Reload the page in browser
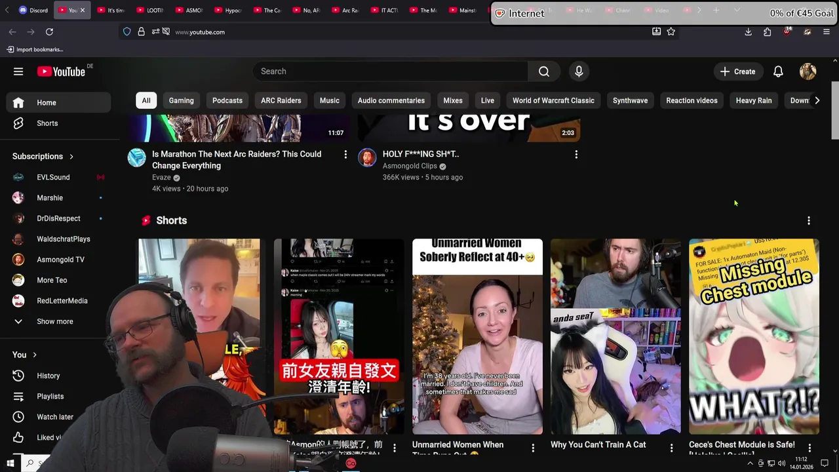The height and width of the screenshot is (472, 839). 49,31
